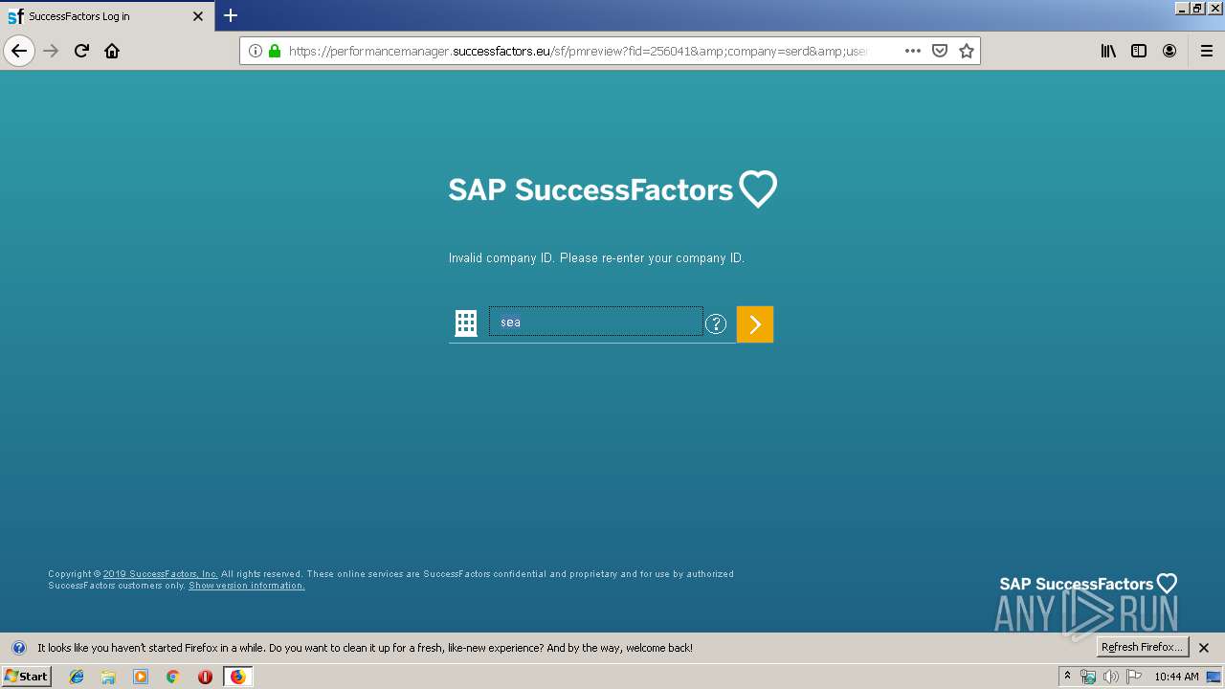Open the Firefox hamburger menu
Screen dimensions: 1225x689
(x=1207, y=51)
